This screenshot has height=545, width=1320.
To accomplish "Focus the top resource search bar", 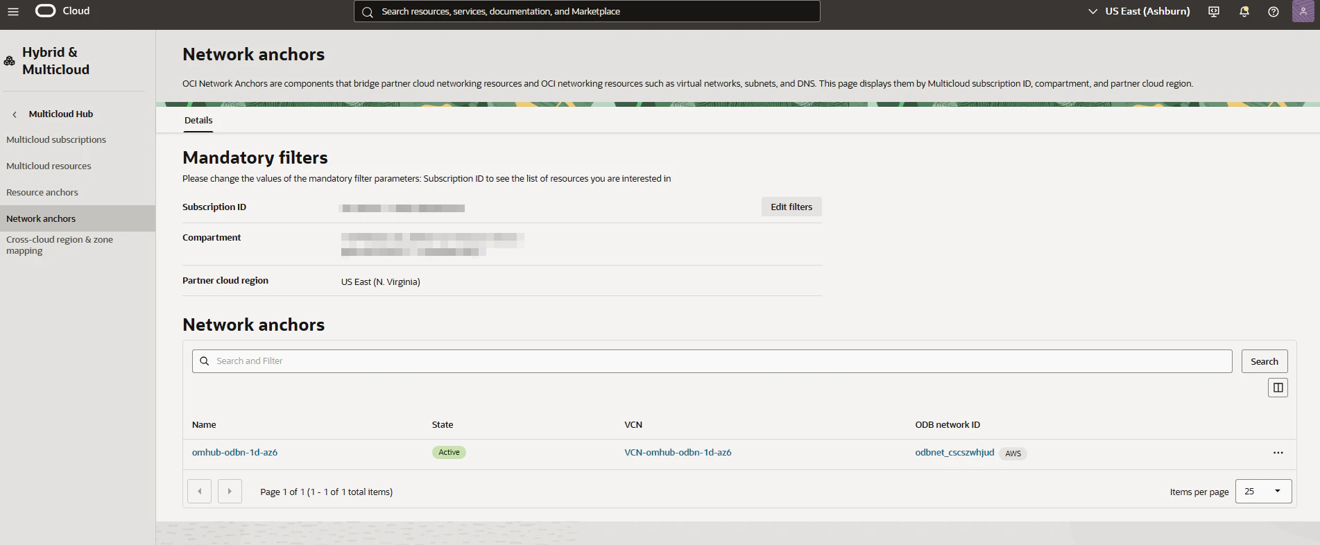I will tap(587, 11).
